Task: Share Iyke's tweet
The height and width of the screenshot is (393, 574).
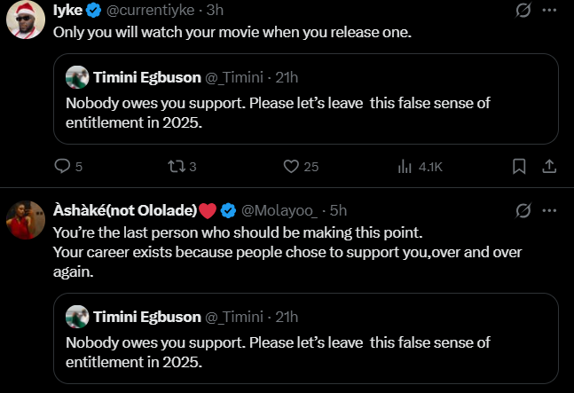Action: click(548, 166)
